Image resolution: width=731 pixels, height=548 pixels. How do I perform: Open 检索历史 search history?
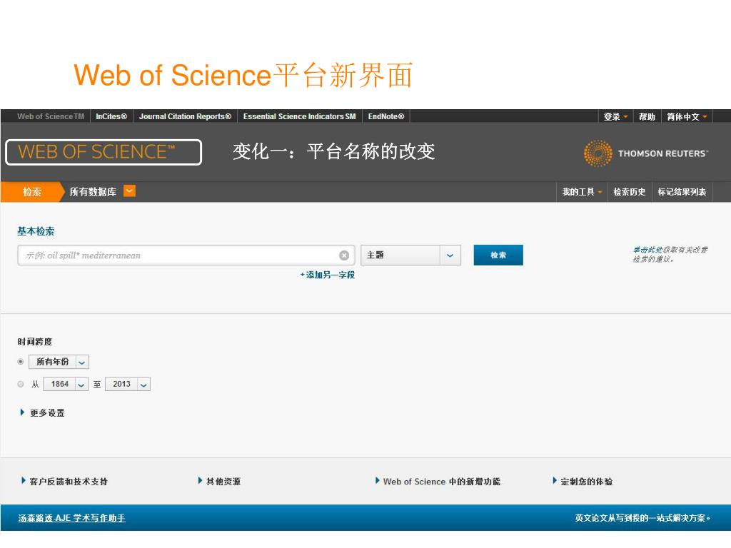(630, 191)
